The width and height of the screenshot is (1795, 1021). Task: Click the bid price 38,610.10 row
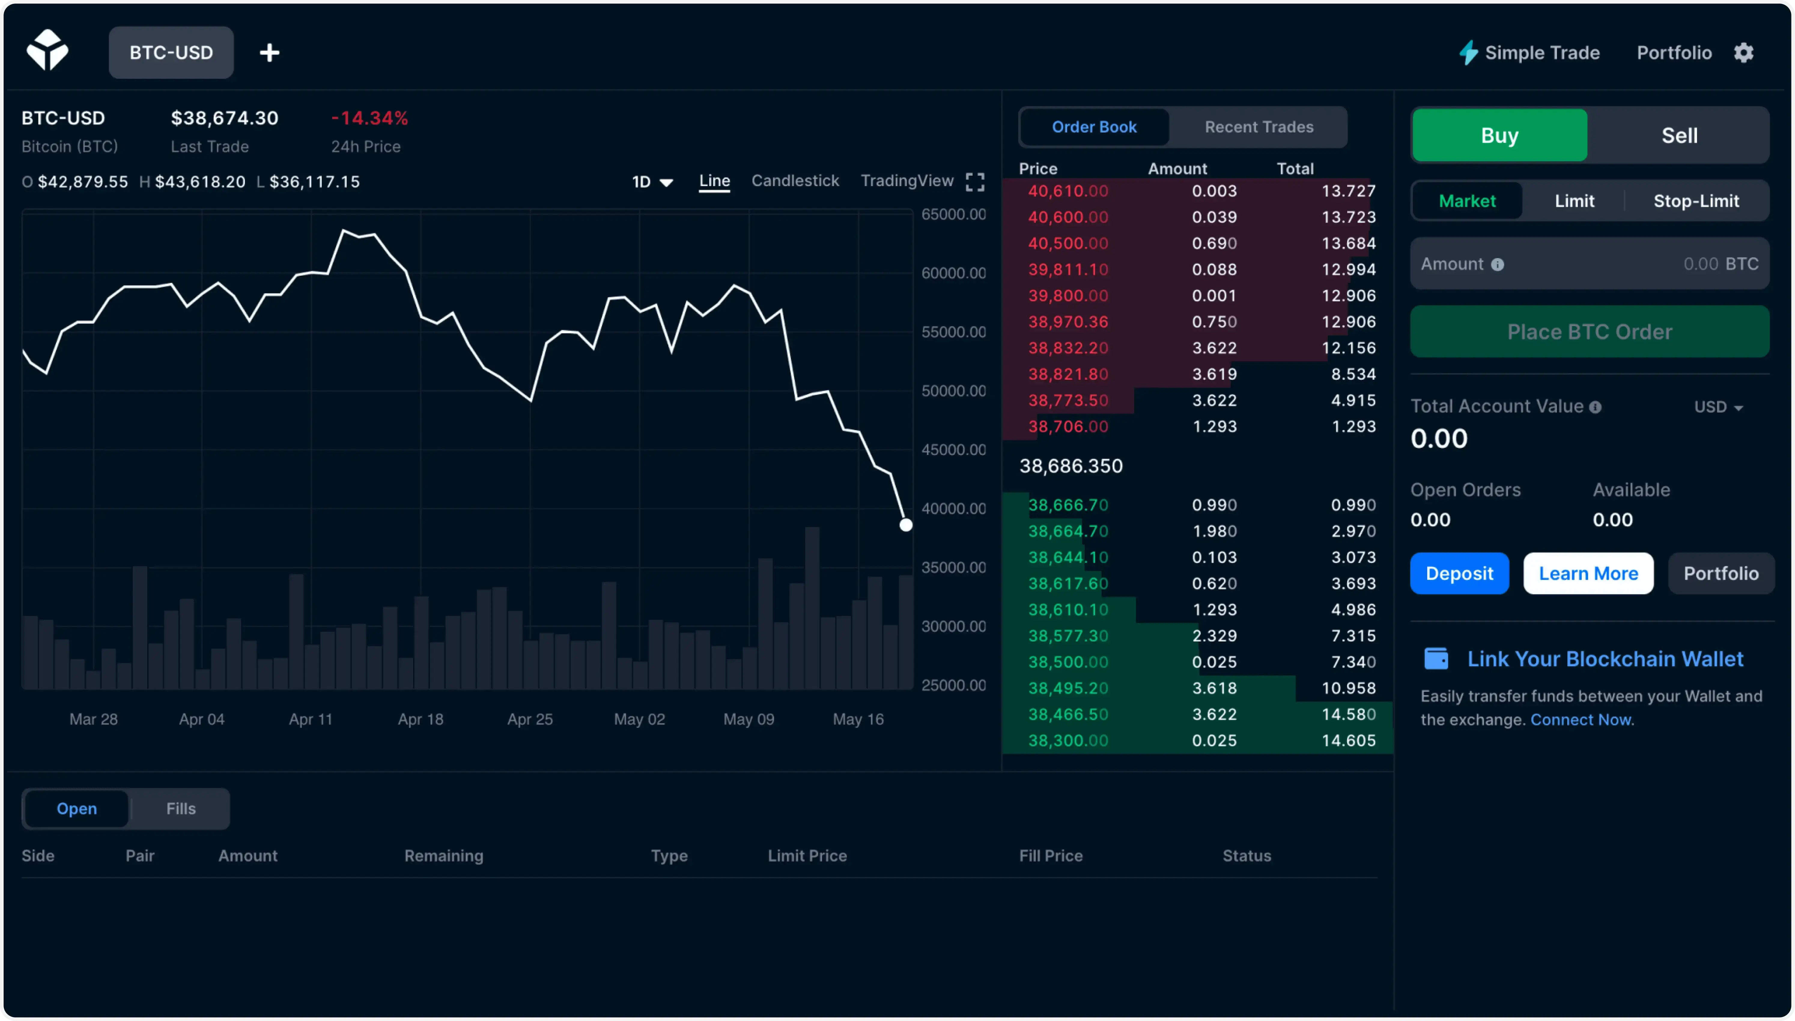click(1197, 610)
